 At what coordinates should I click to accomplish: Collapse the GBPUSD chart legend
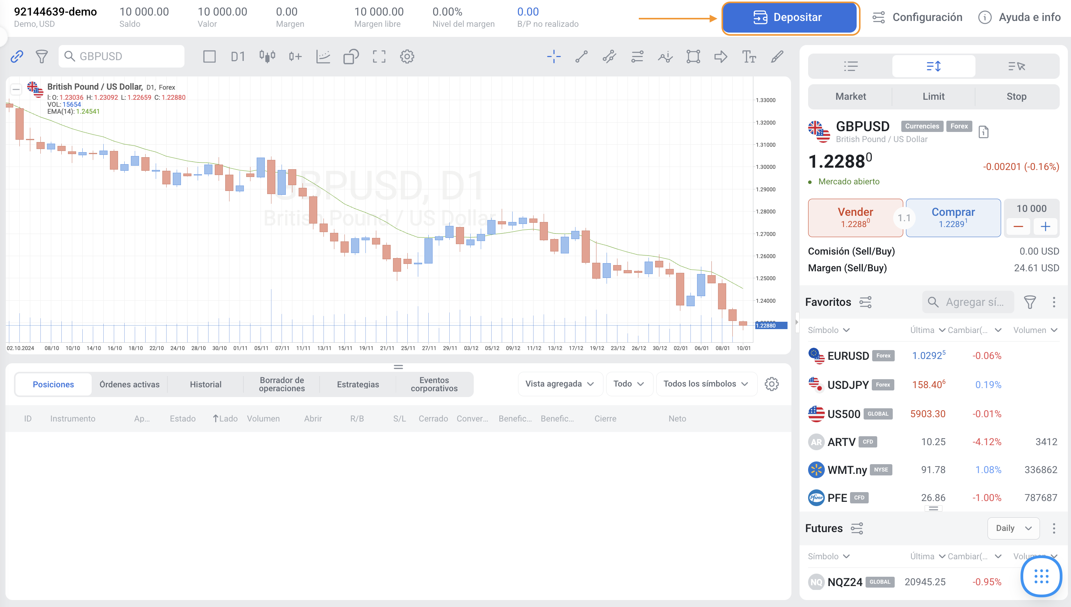pyautogui.click(x=16, y=89)
